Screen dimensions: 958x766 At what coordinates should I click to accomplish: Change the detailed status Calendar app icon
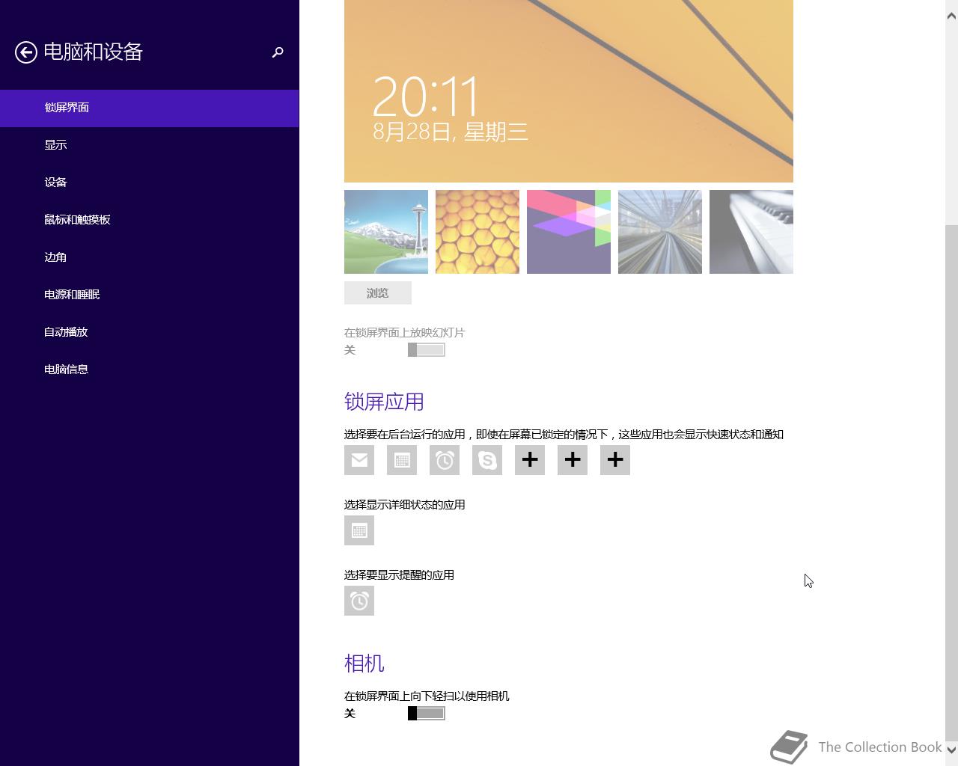[x=359, y=530]
